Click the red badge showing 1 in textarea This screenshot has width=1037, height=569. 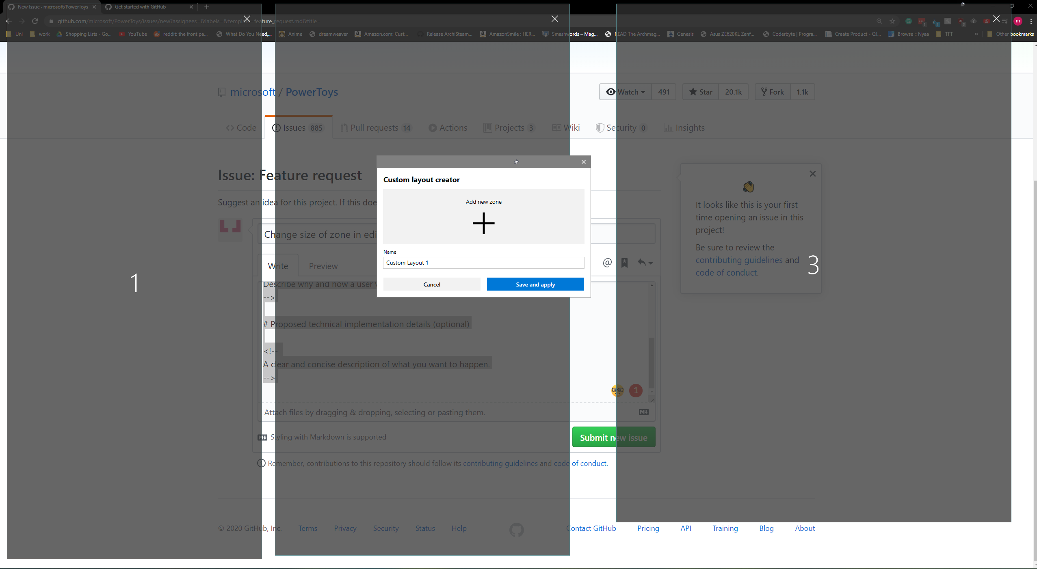click(636, 390)
